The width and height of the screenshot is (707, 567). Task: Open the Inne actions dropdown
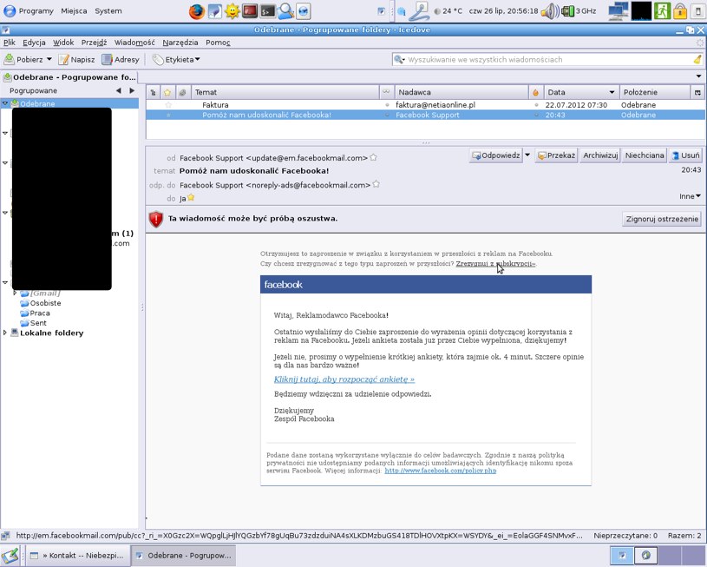(690, 196)
